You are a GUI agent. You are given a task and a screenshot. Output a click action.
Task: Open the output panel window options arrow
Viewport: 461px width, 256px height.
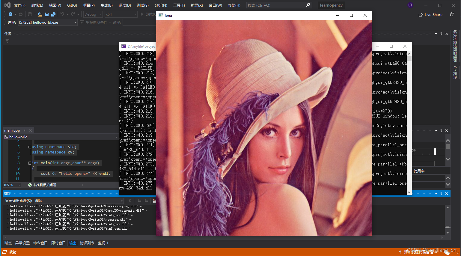[x=436, y=194]
